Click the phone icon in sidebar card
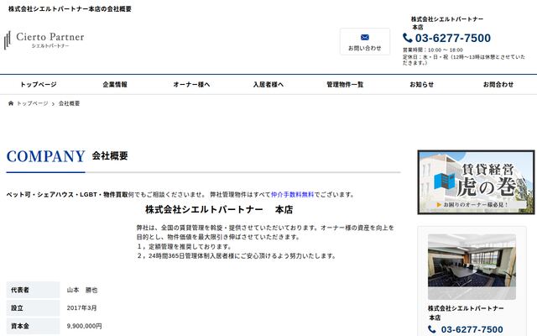The height and width of the screenshot is (336, 537). tap(432, 329)
